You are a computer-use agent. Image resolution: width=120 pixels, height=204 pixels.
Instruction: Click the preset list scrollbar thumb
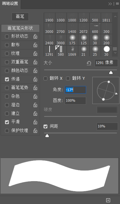coord(115,49)
